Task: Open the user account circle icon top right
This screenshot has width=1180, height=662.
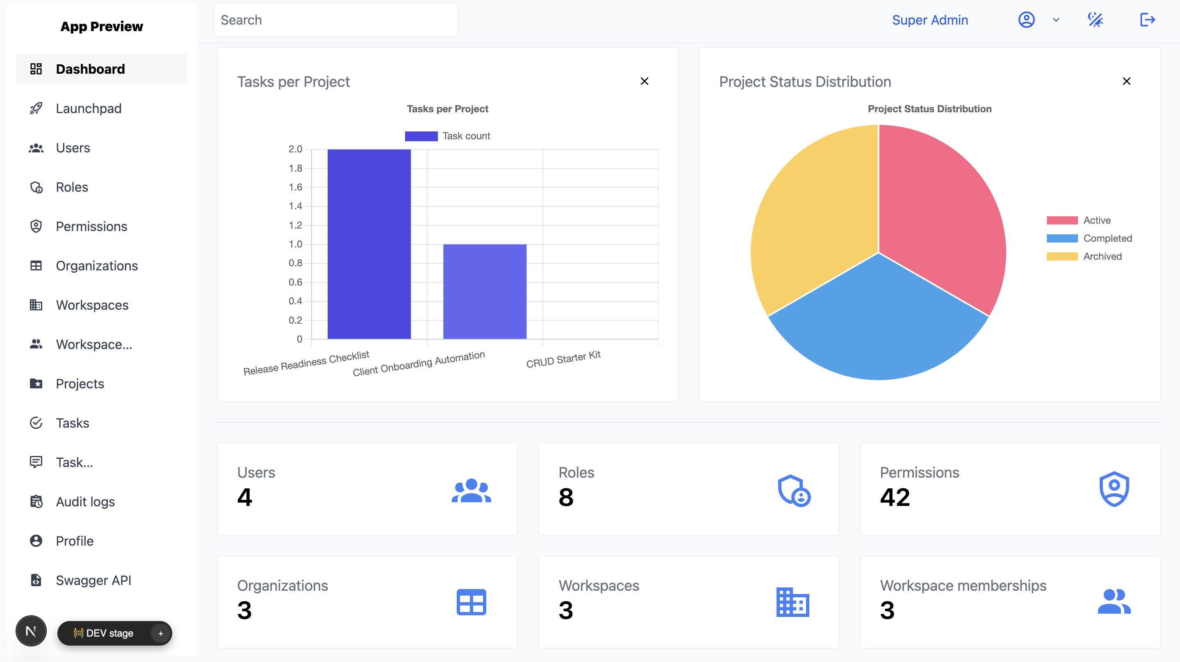Action: [1027, 20]
